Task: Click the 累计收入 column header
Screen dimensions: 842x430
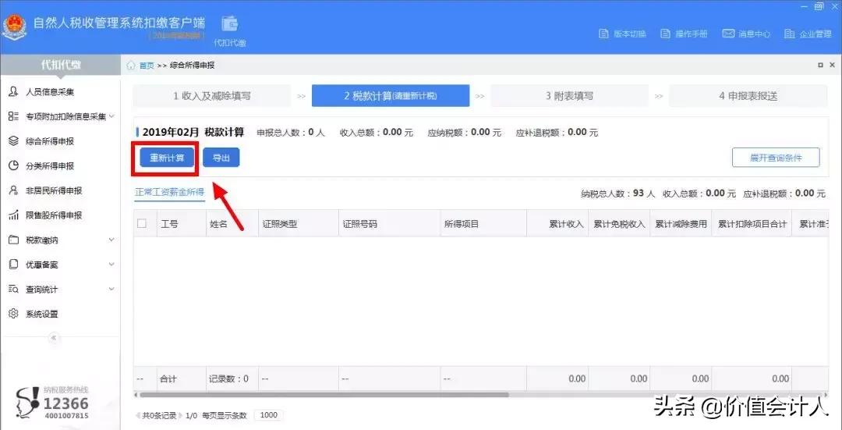Action: pos(557,224)
